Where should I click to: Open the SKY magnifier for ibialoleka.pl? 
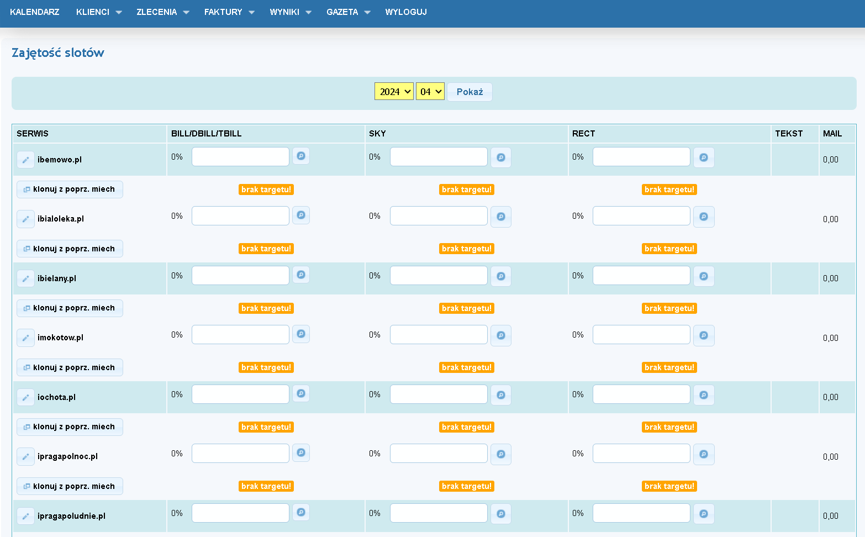point(500,217)
